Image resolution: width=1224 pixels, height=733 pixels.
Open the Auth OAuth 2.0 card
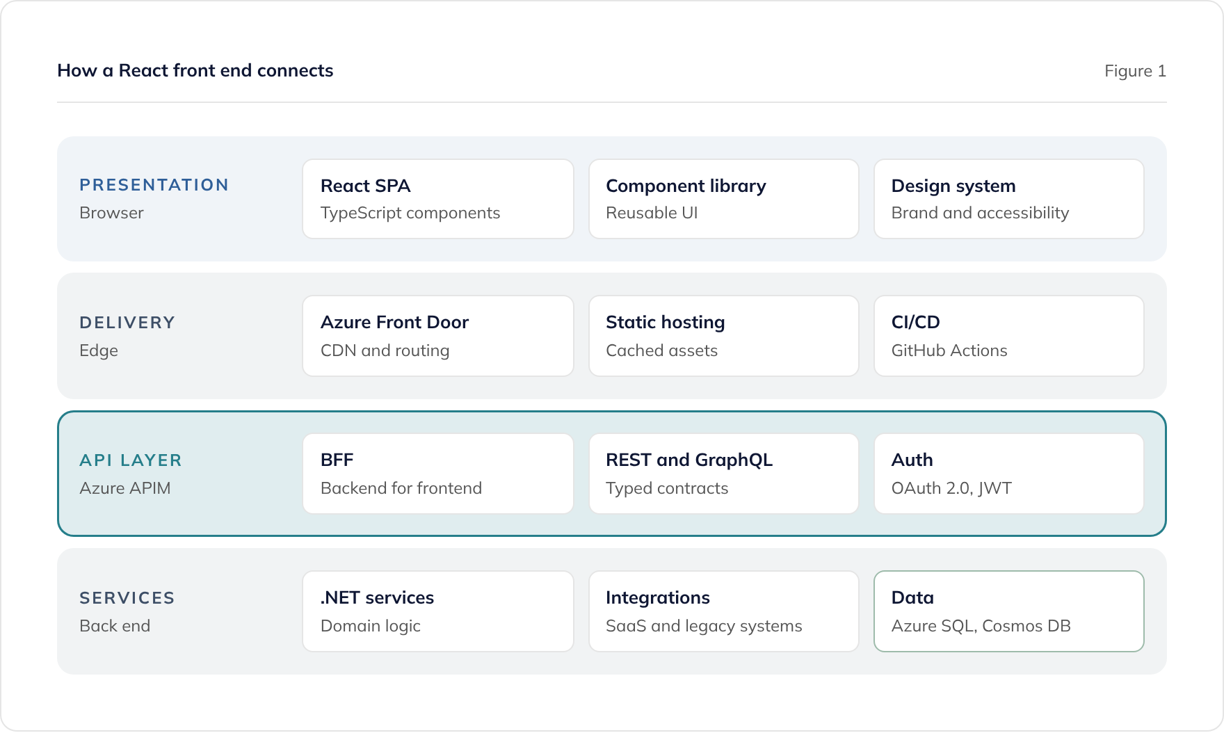1009,474
